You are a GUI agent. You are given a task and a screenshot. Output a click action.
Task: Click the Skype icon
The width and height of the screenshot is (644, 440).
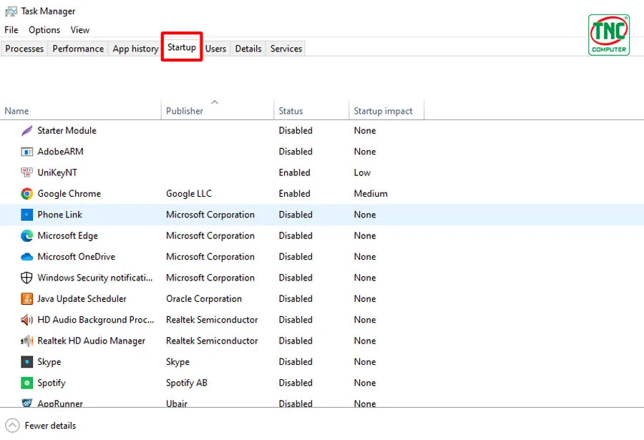(x=26, y=362)
